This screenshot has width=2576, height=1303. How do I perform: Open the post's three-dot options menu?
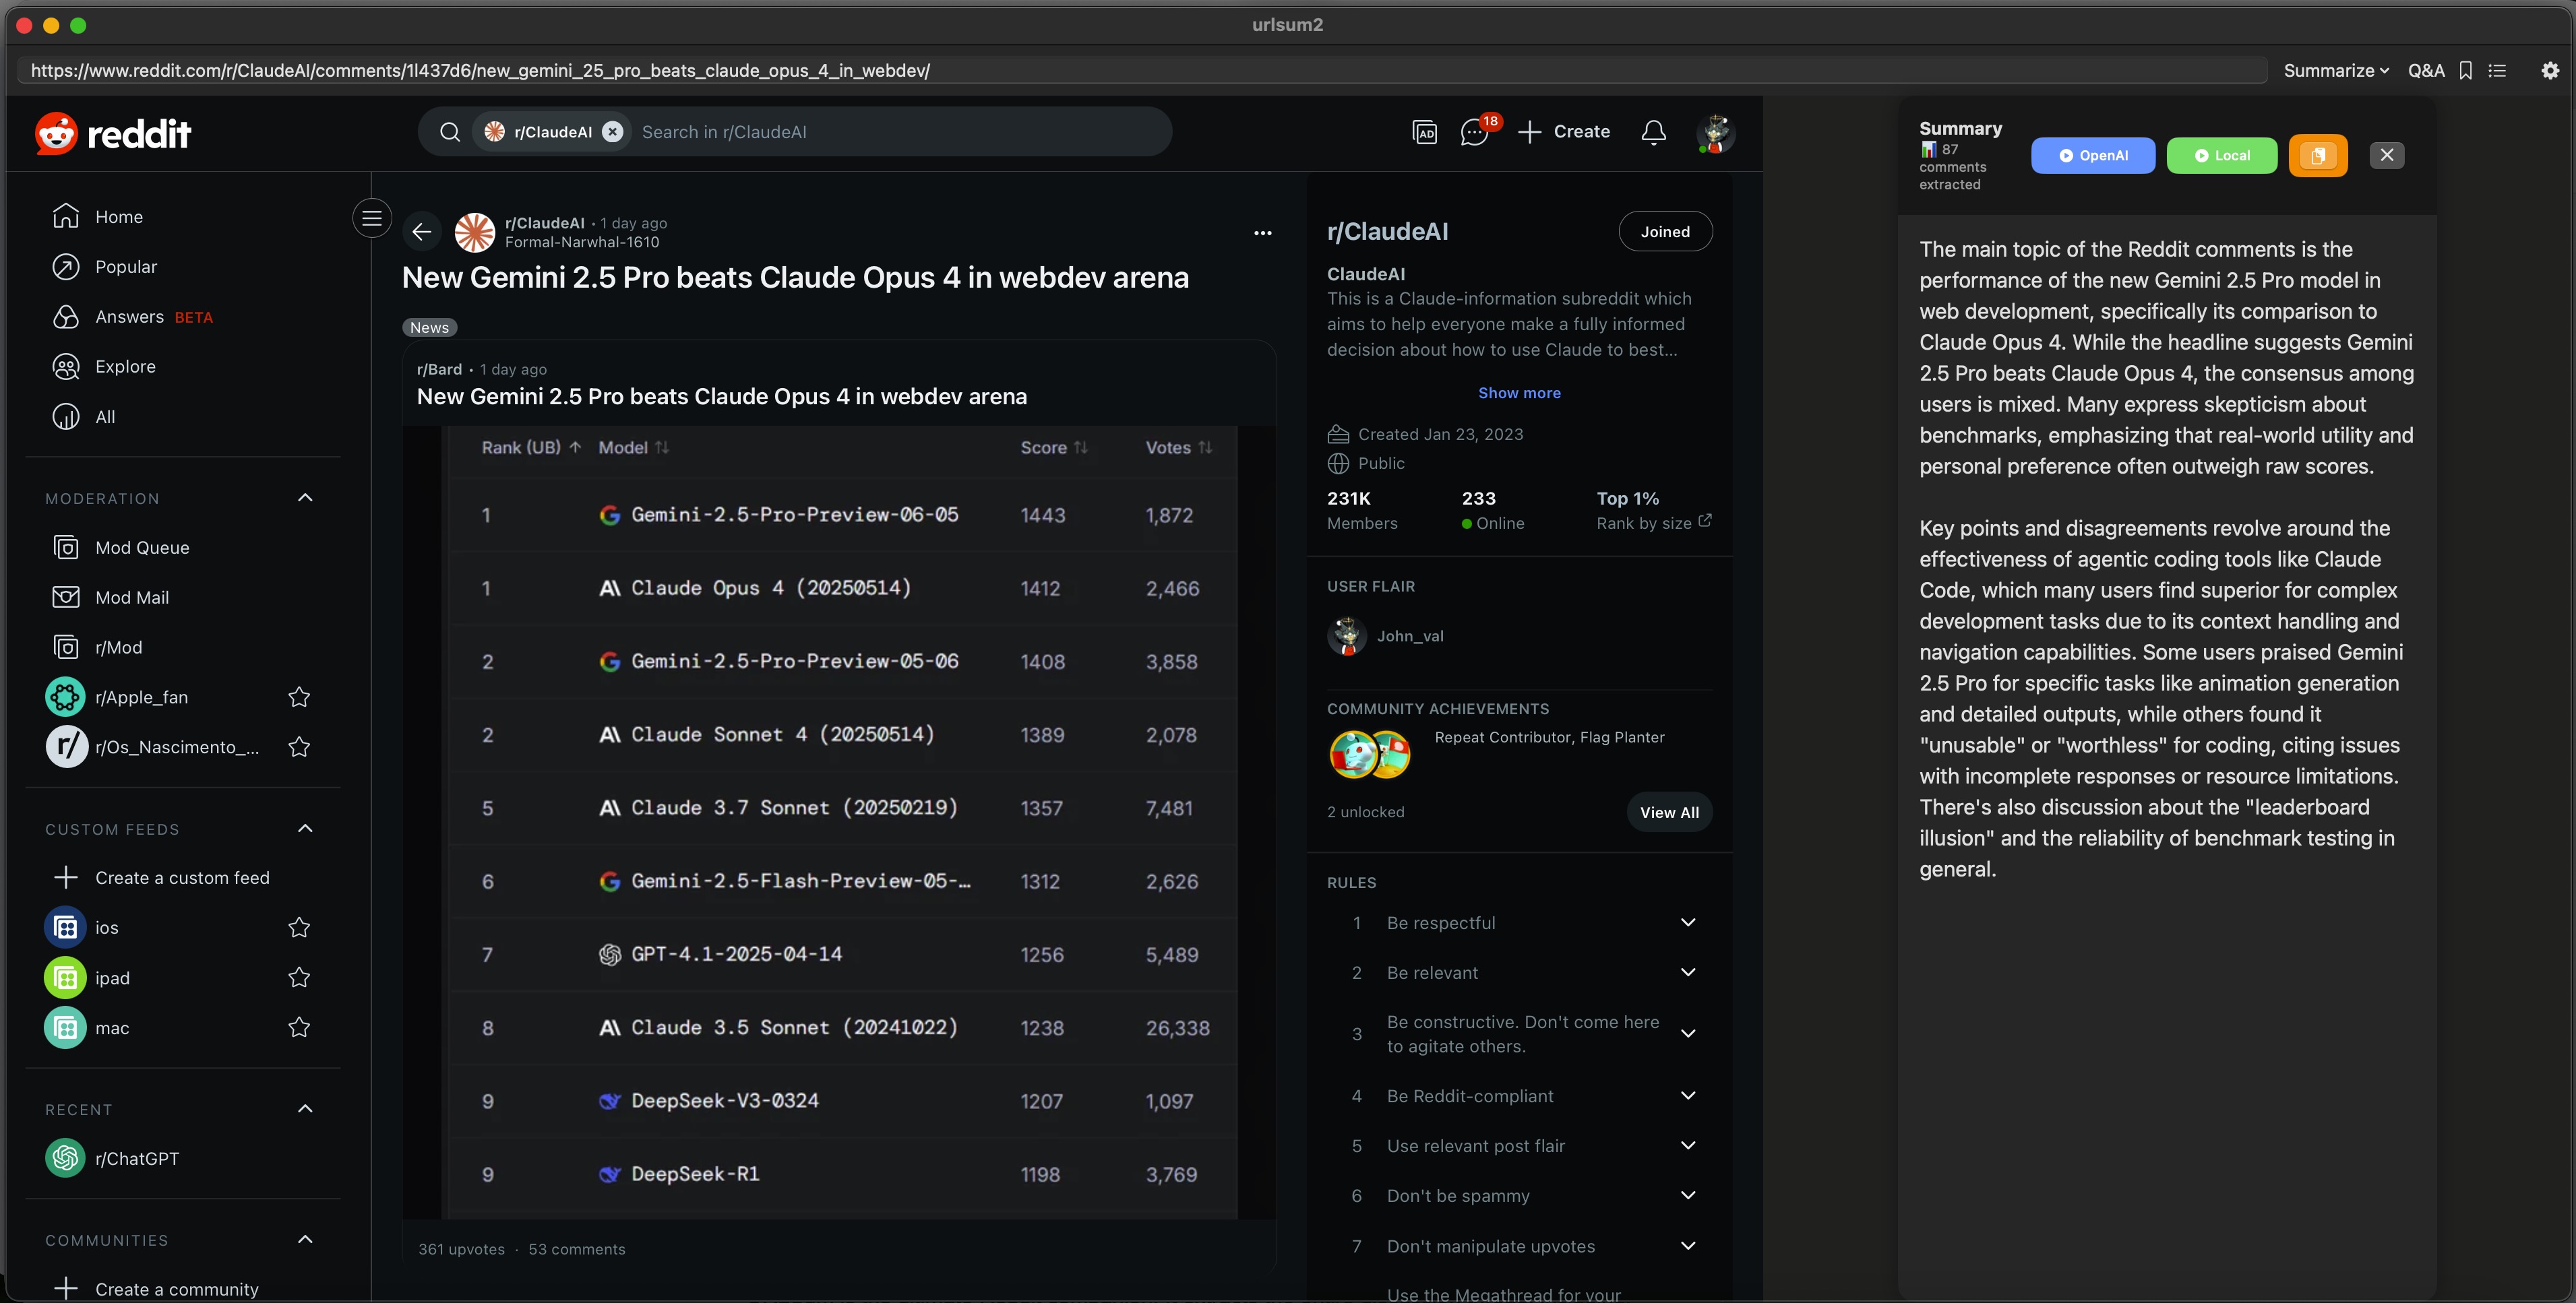pyautogui.click(x=1262, y=233)
